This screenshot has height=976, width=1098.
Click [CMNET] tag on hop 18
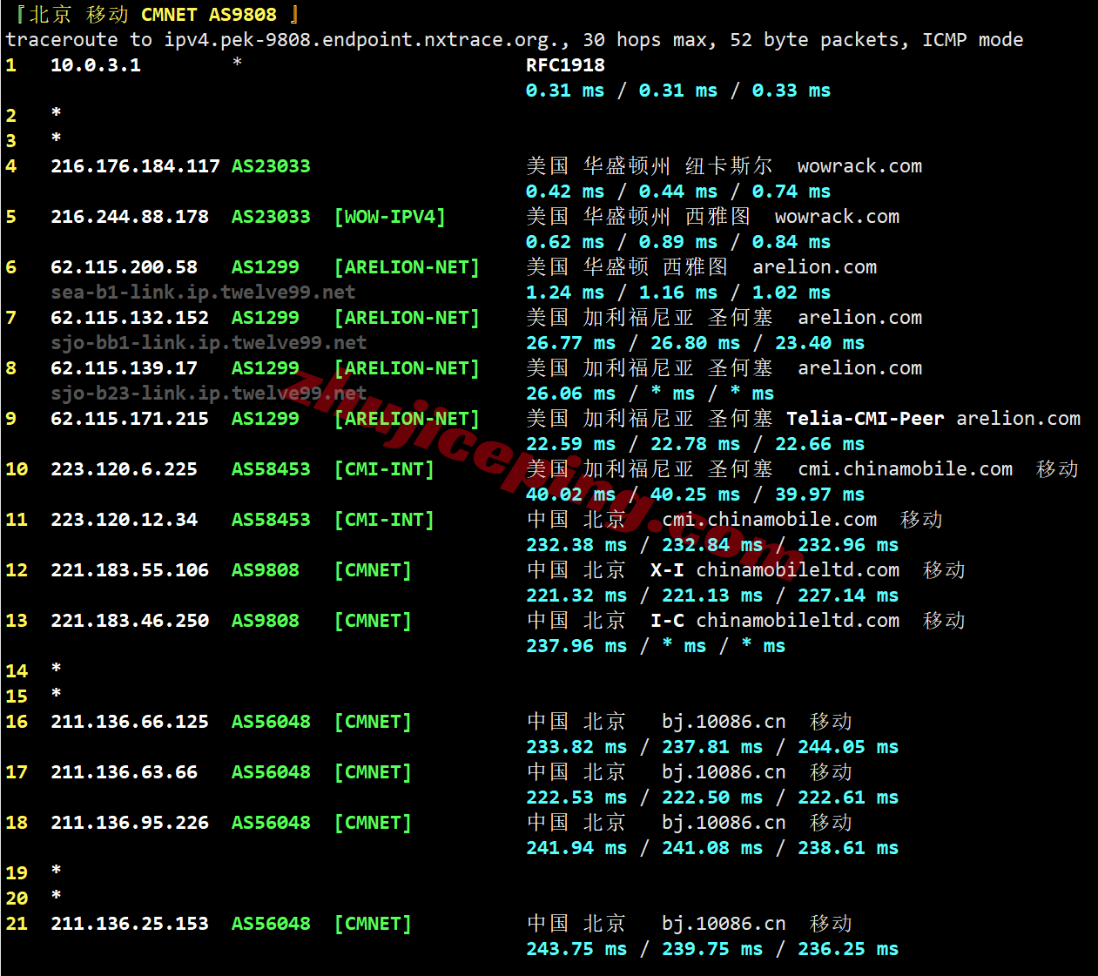(x=373, y=823)
